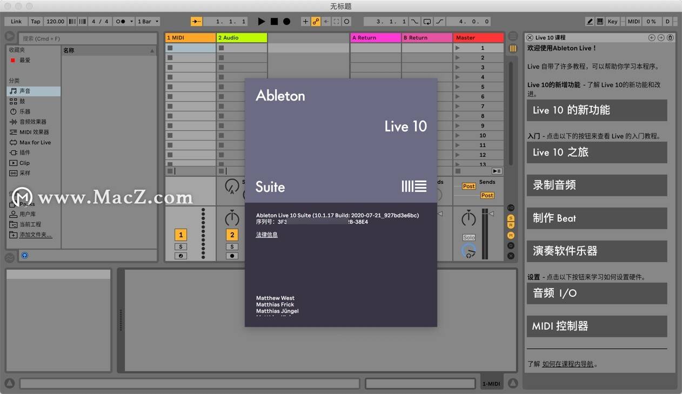
Task: Select the 声音 (Sounds) category
Action: point(34,91)
